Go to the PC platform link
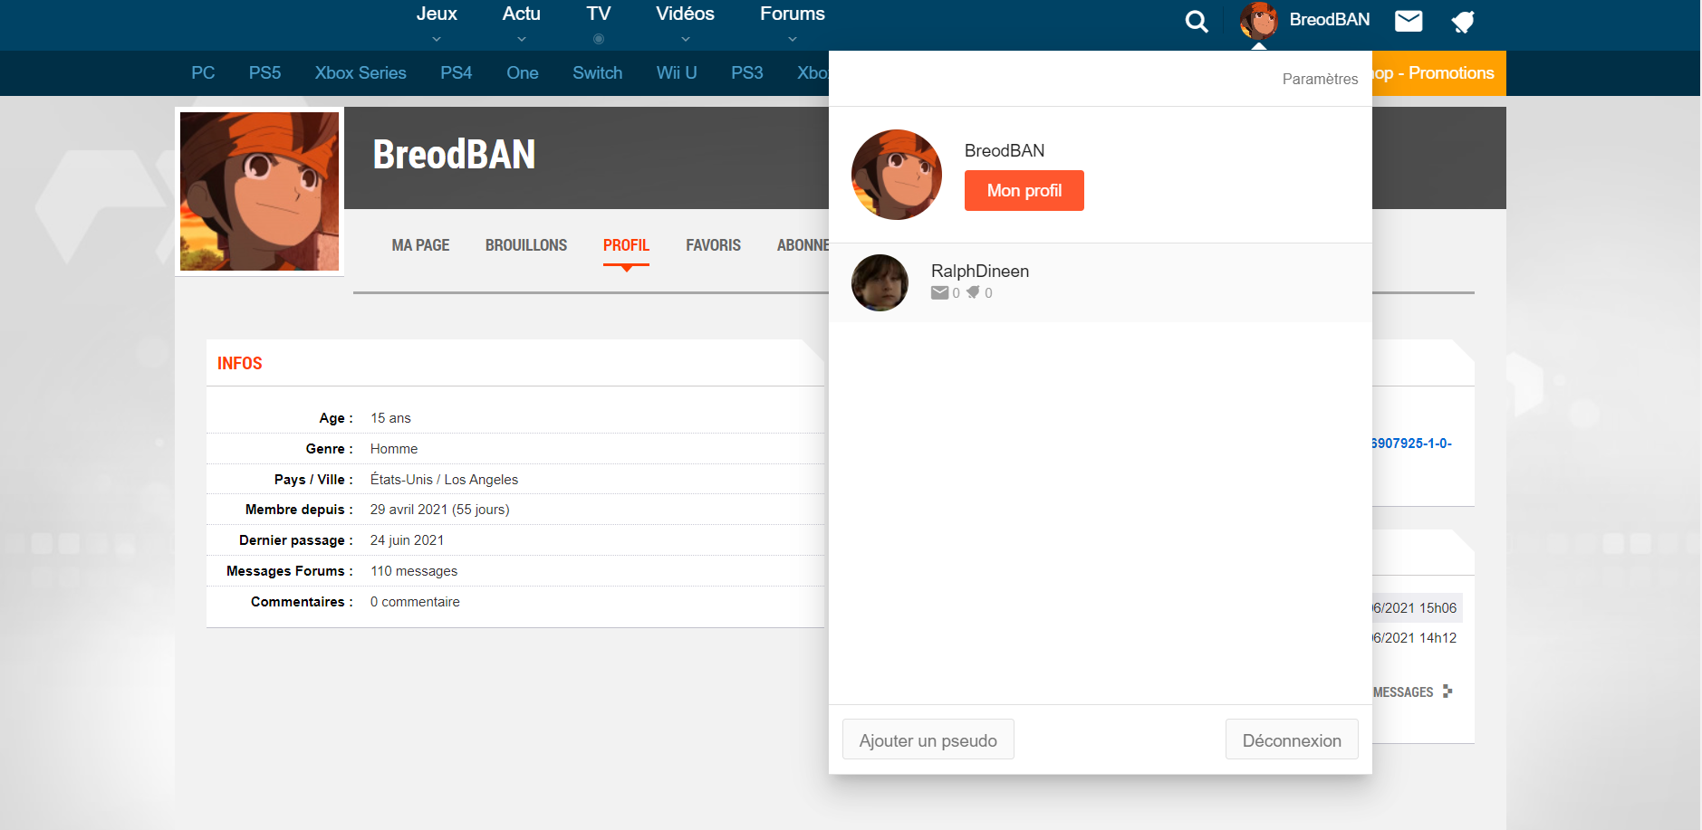The height and width of the screenshot is (830, 1702). point(203,73)
